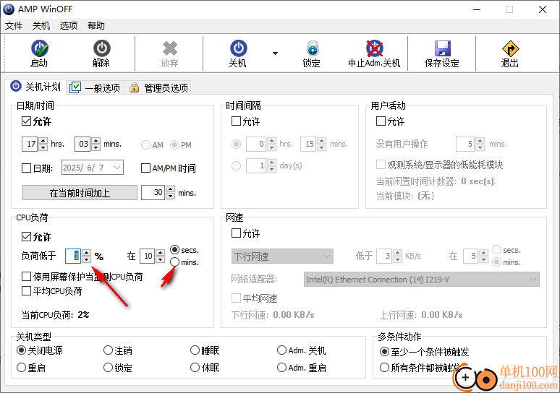Increase hours value with up spinner

(43, 140)
